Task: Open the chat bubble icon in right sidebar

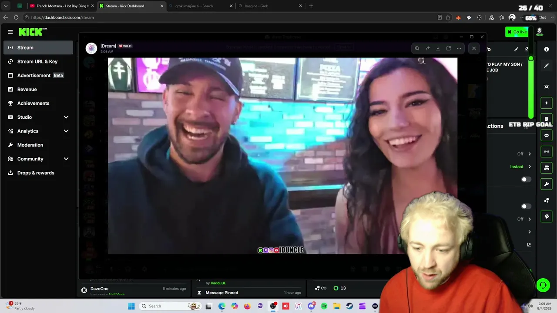Action: (x=547, y=136)
